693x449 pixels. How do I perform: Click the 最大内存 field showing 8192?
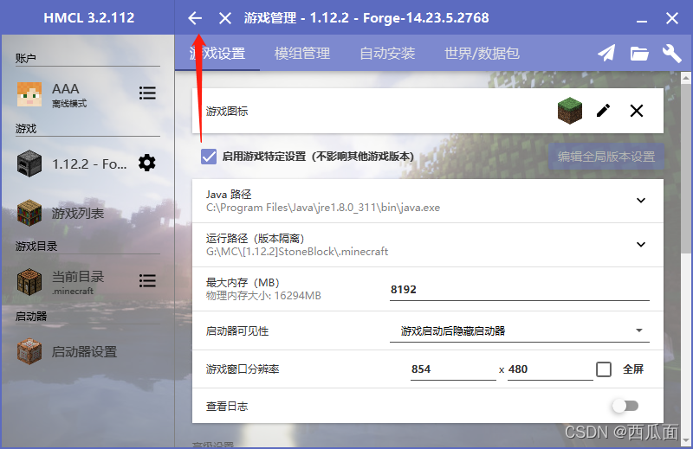pyautogui.click(x=519, y=290)
